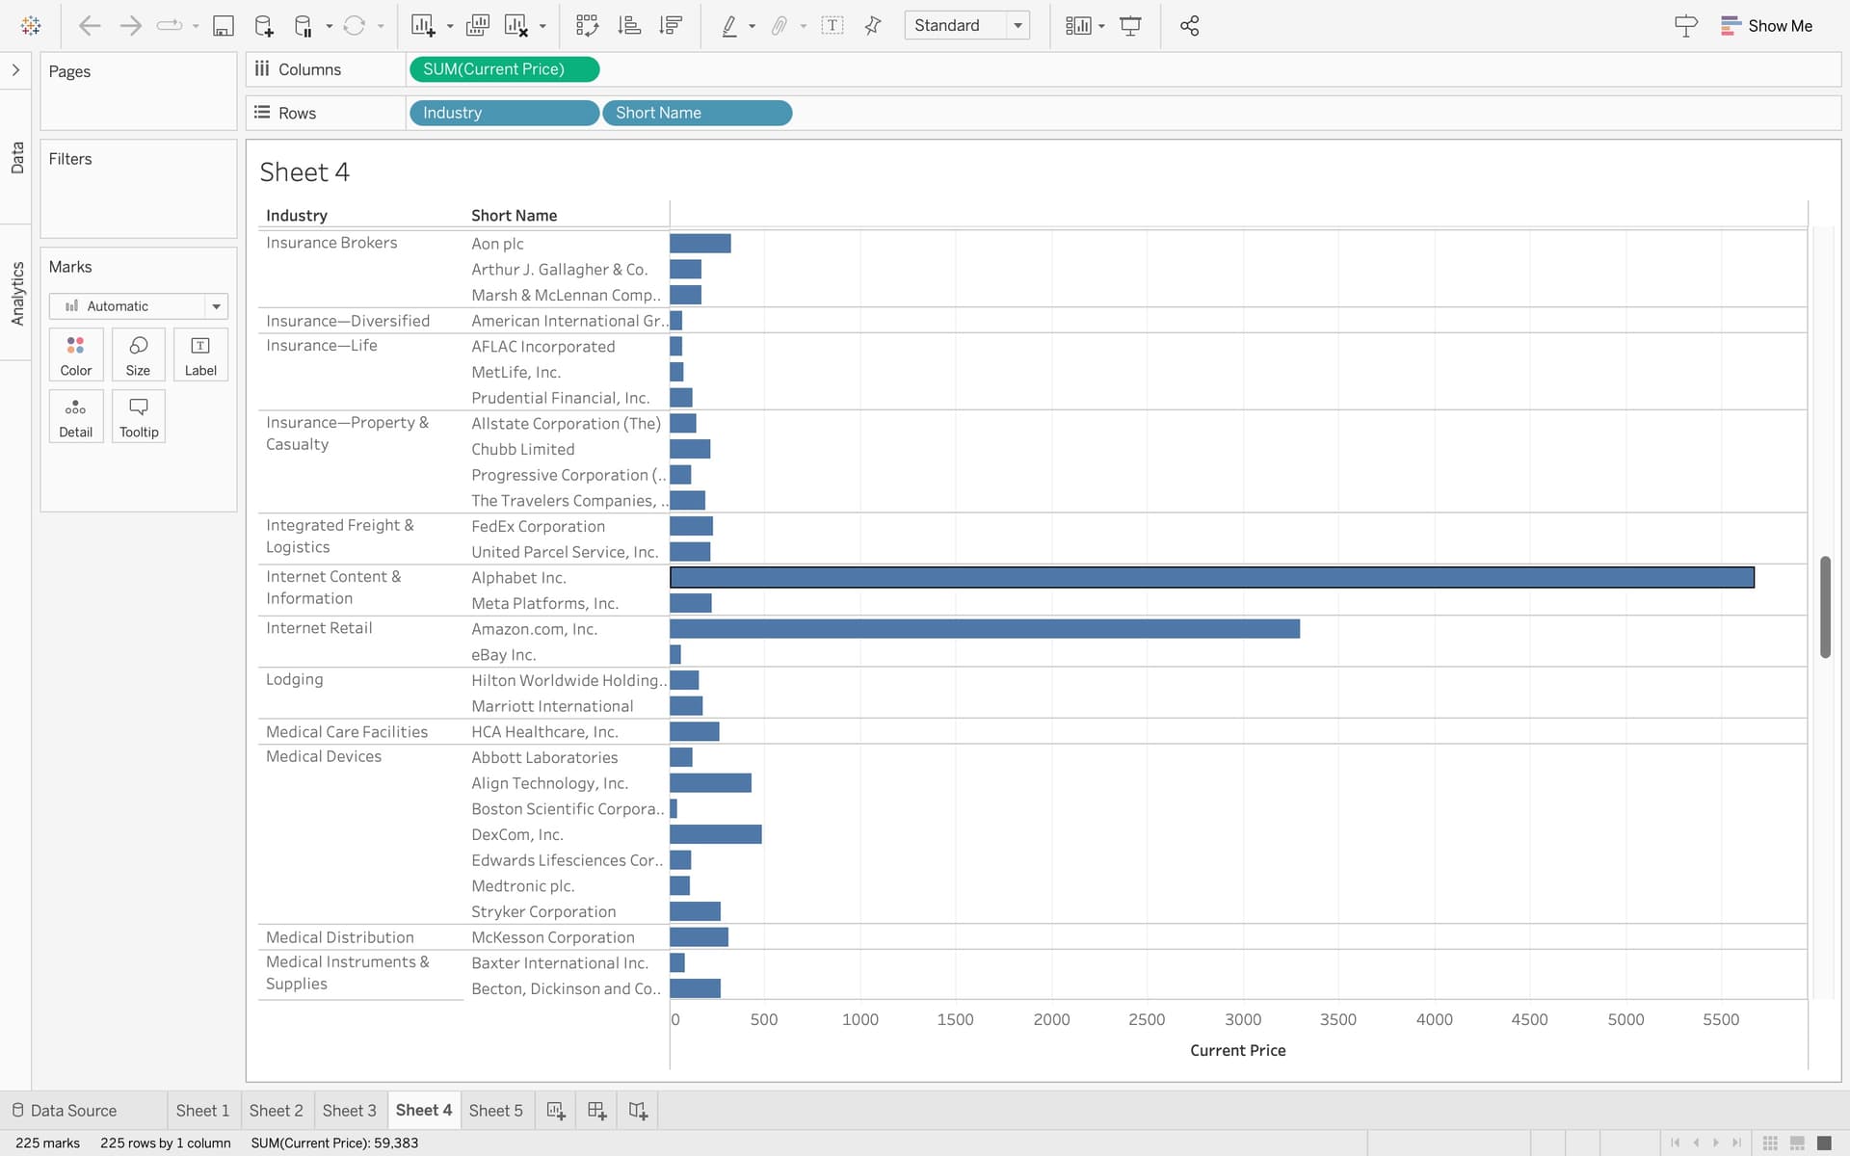Toggle Show Me panel

click(1767, 26)
